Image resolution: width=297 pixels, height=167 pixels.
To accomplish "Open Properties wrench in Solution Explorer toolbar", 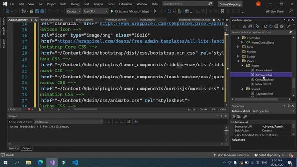I will pyautogui.click(x=289, y=26).
